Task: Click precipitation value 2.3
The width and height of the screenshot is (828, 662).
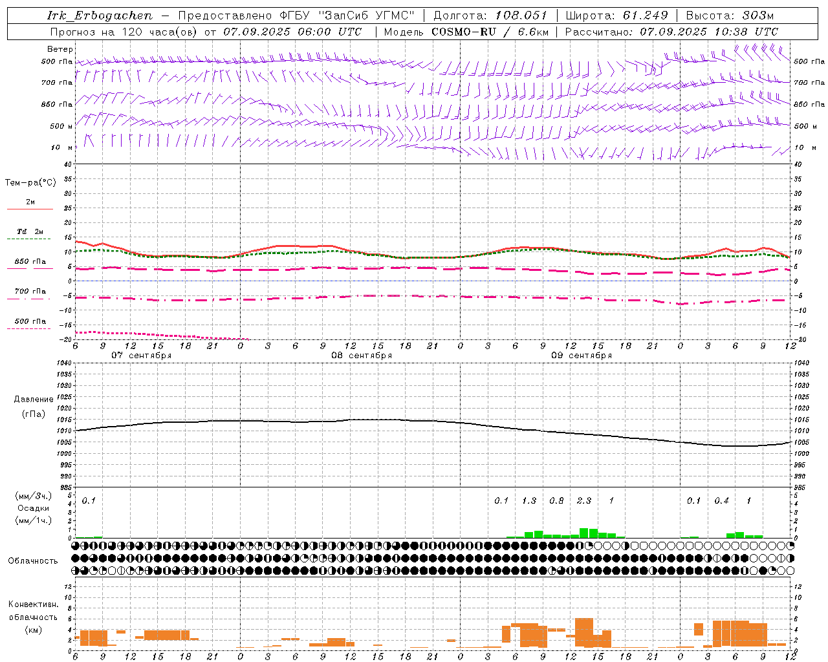Action: (x=583, y=500)
